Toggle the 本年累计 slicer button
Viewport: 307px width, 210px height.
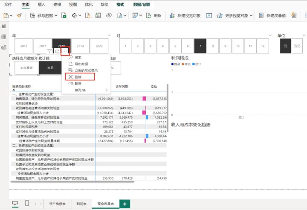pos(26,68)
